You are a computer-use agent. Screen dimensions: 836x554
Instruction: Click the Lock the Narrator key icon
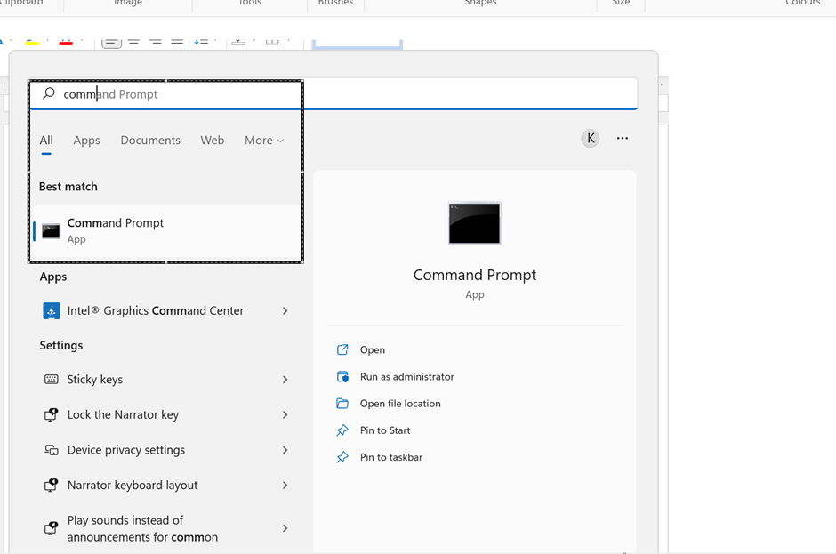click(52, 415)
